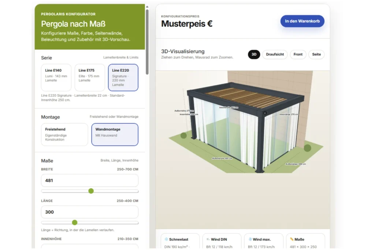Click the 'Außenbreite 481 cm' dimension label
Screen dimensions: 375x250
click(x=222, y=158)
